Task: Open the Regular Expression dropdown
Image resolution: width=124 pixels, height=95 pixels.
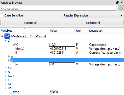Action: pos(93,15)
